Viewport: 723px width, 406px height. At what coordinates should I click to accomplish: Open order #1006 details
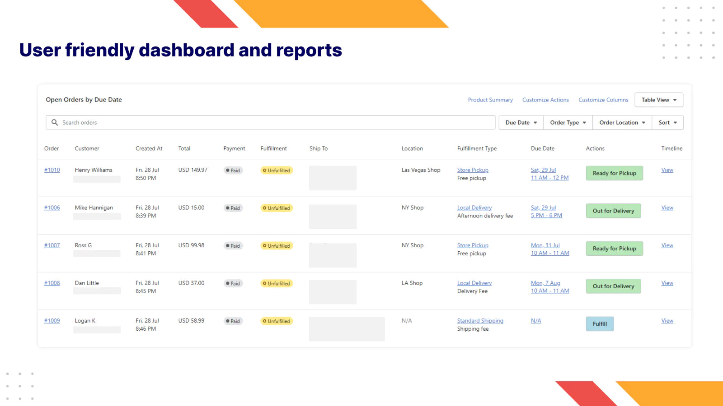tap(52, 208)
